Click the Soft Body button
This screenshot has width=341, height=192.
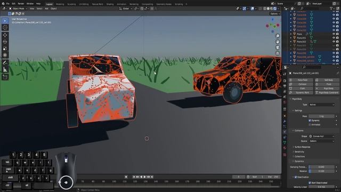coord(327,80)
